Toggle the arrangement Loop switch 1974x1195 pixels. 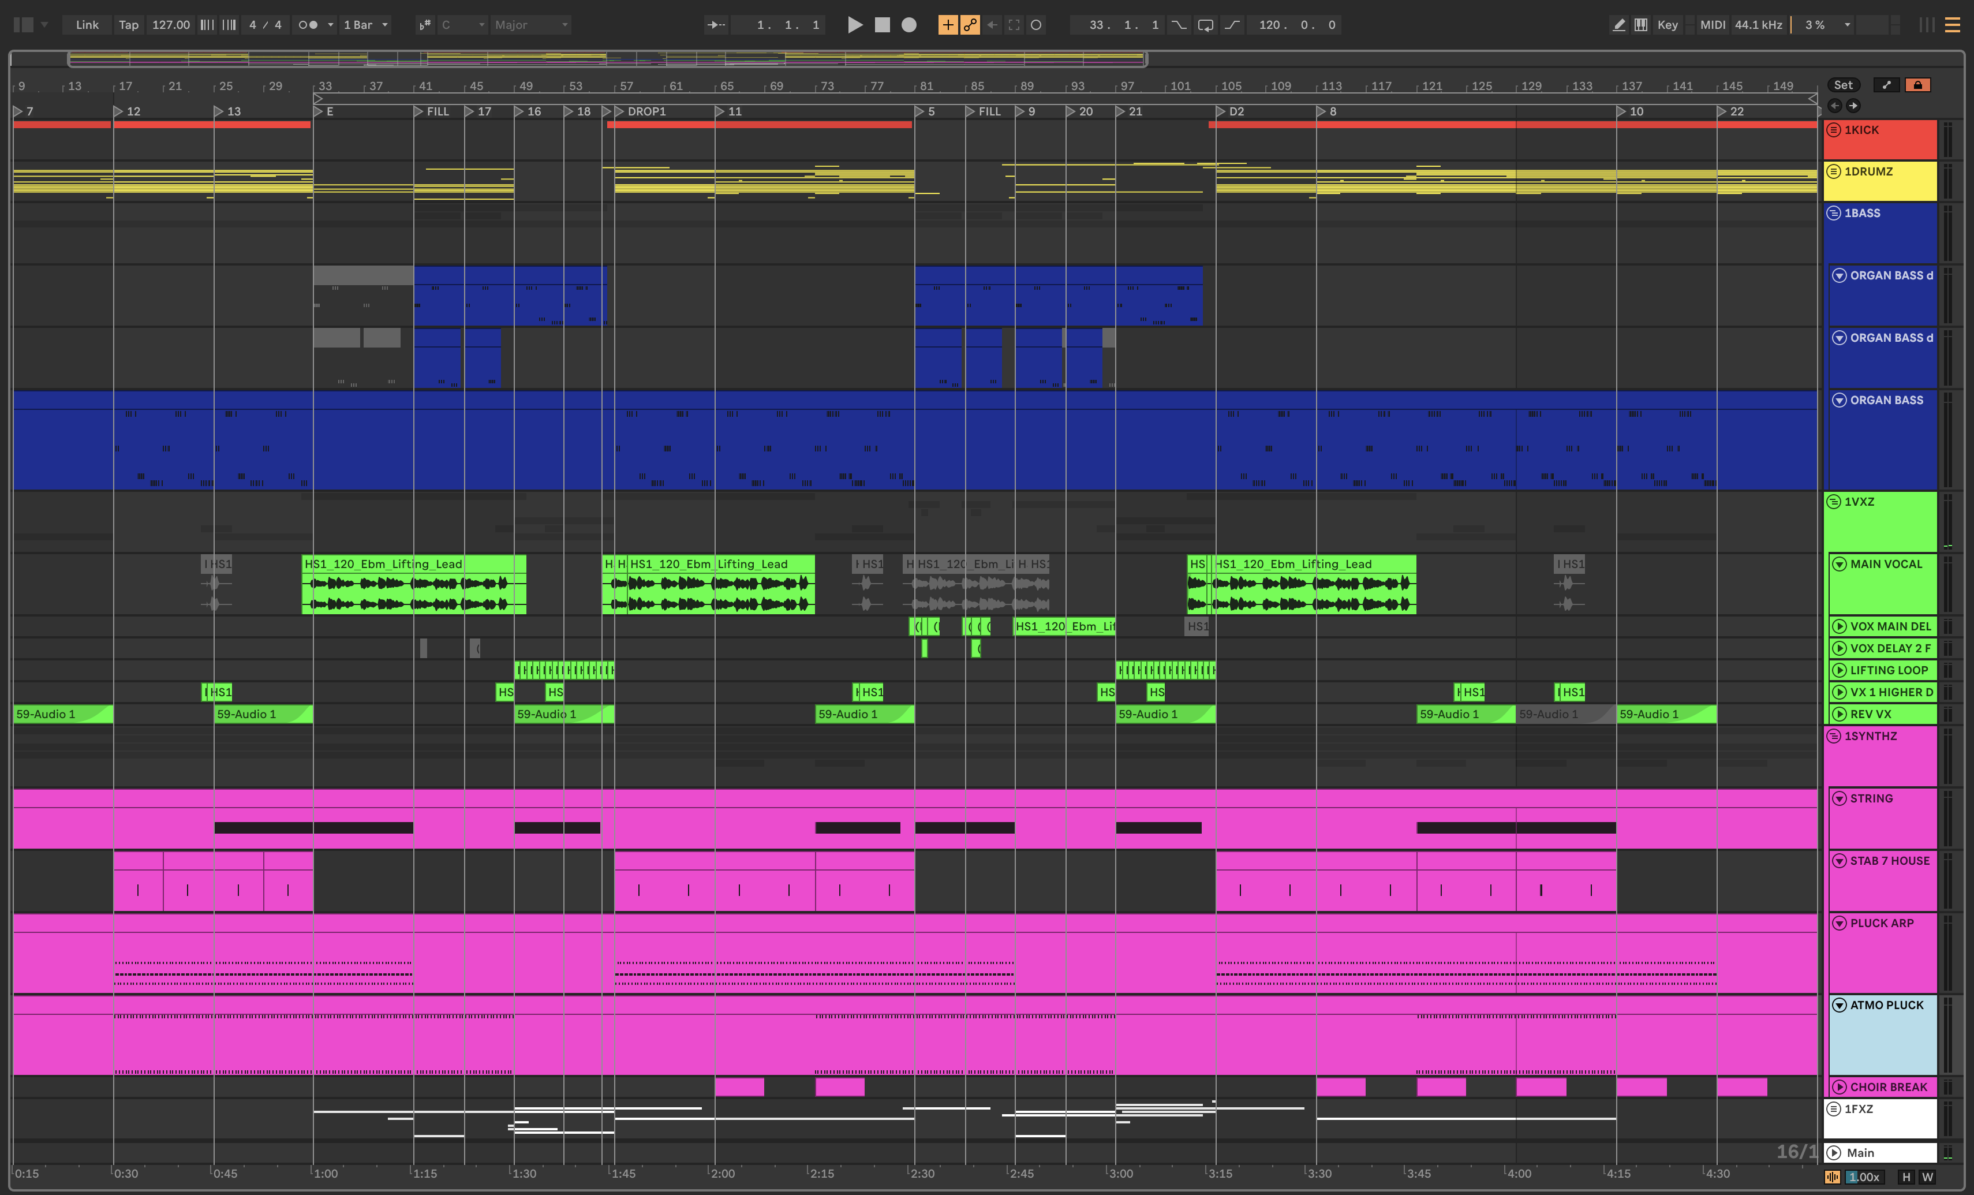coord(1205,25)
